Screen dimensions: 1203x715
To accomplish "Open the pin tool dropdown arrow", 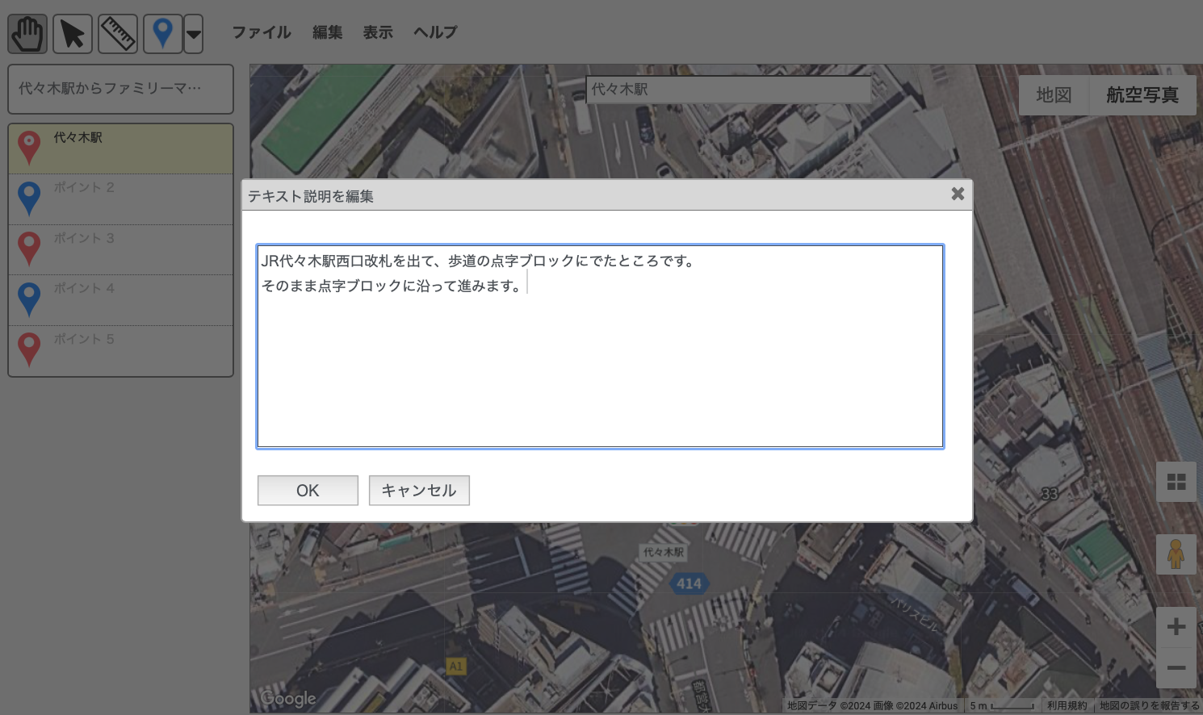I will coord(194,34).
